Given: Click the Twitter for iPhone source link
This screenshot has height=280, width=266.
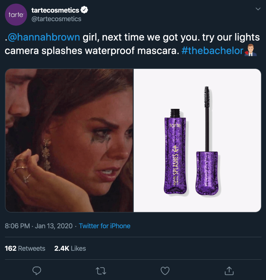Looking at the screenshot, I should pyautogui.click(x=104, y=226).
